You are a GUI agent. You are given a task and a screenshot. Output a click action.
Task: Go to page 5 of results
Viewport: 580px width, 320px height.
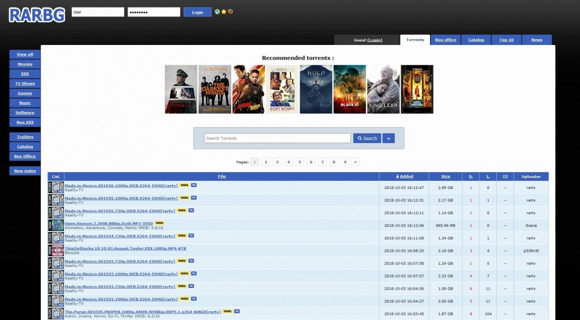[x=300, y=162]
